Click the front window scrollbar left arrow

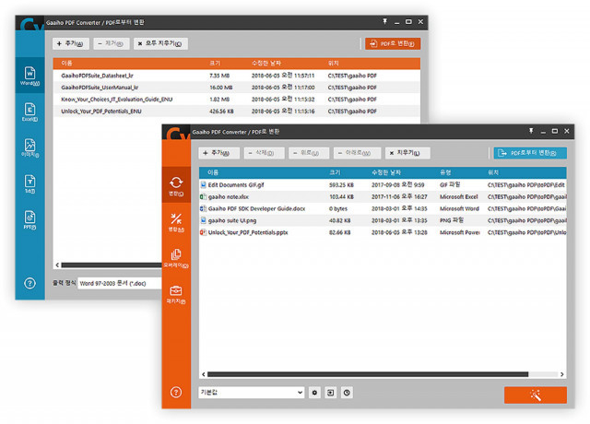tap(204, 374)
